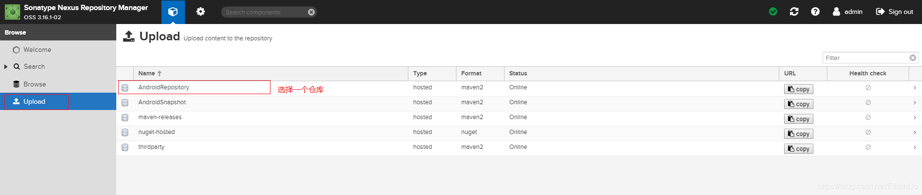The width and height of the screenshot is (922, 195).
Task: Open the Help question mark icon
Action: [815, 12]
